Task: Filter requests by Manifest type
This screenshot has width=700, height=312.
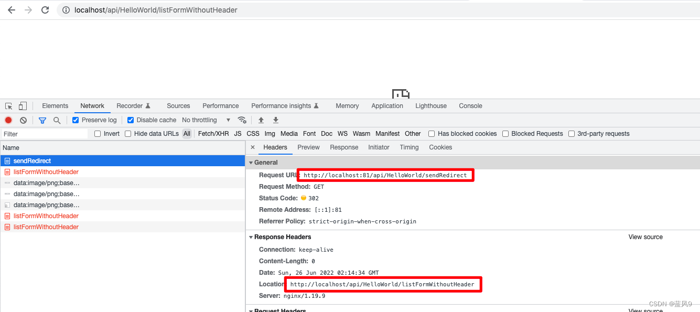Action: tap(387, 134)
